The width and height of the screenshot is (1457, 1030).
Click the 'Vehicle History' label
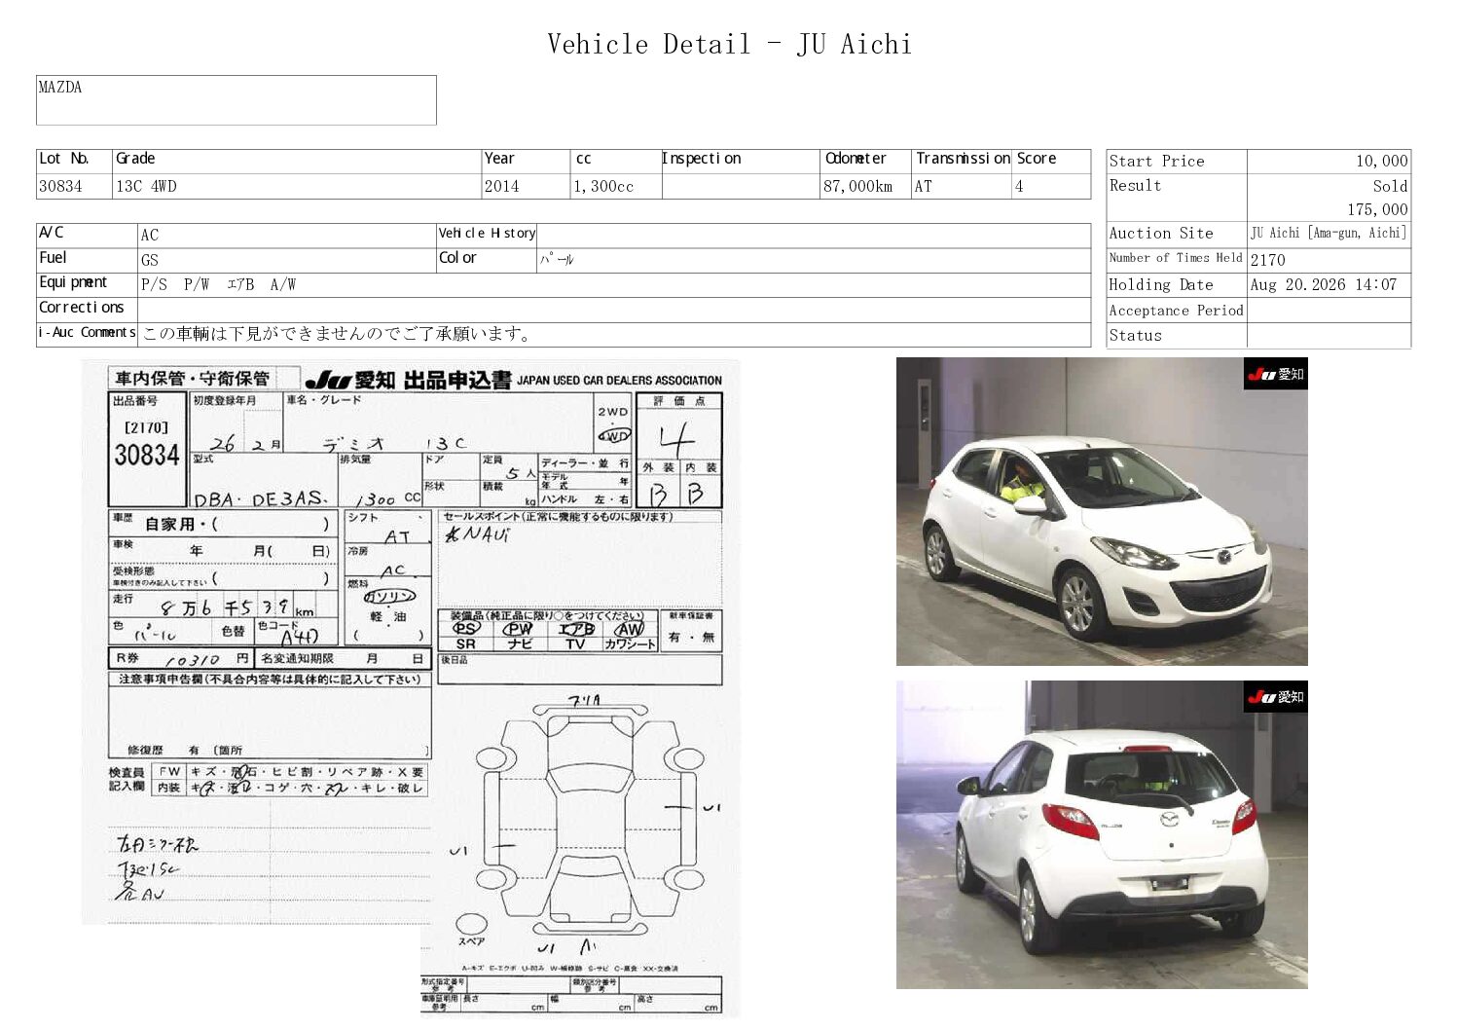(487, 233)
